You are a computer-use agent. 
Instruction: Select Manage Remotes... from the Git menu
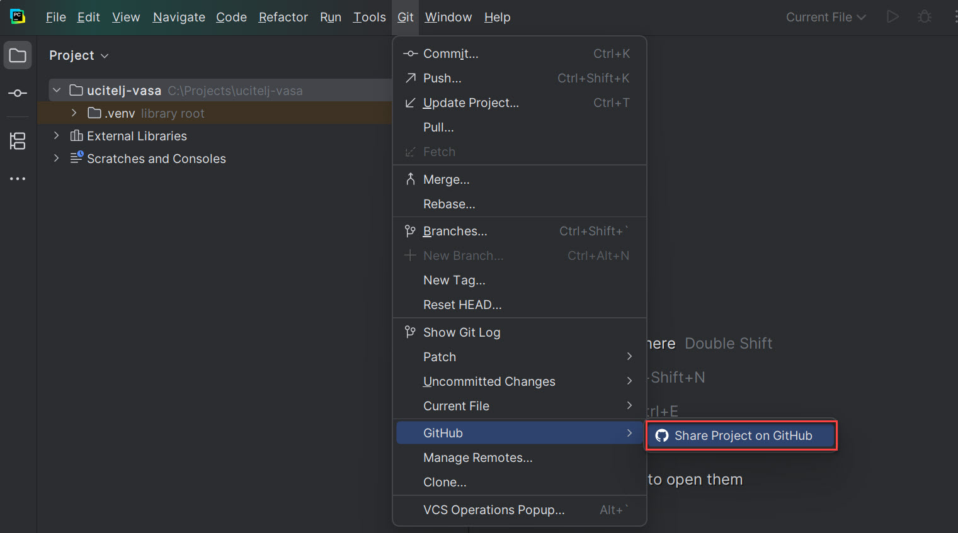pyautogui.click(x=477, y=457)
